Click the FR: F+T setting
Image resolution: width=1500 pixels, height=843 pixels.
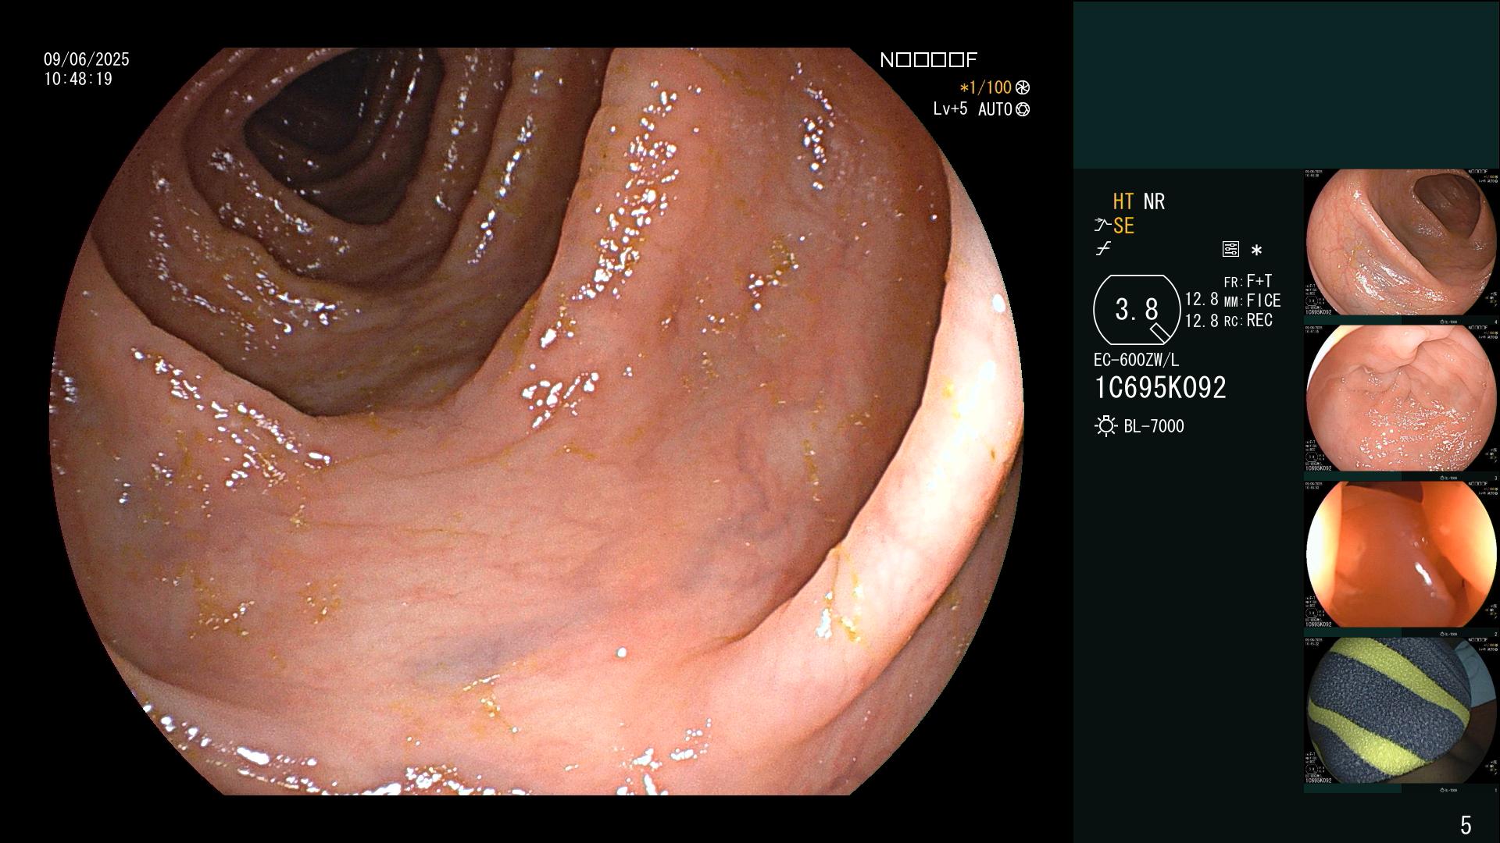click(1248, 281)
